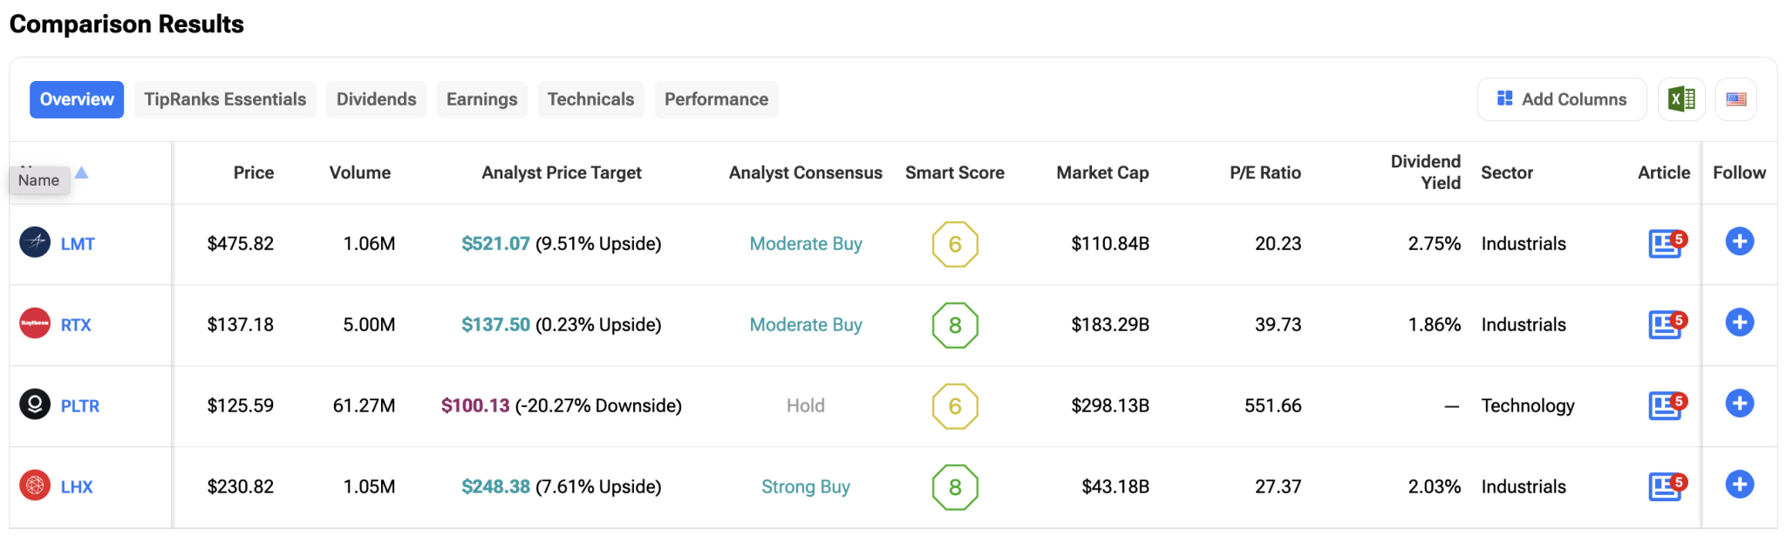Follow RTX with the plus button
1786x536 pixels.
coord(1740,322)
